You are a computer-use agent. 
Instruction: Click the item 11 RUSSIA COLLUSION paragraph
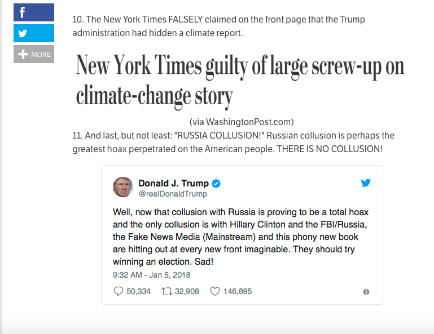[x=233, y=142]
